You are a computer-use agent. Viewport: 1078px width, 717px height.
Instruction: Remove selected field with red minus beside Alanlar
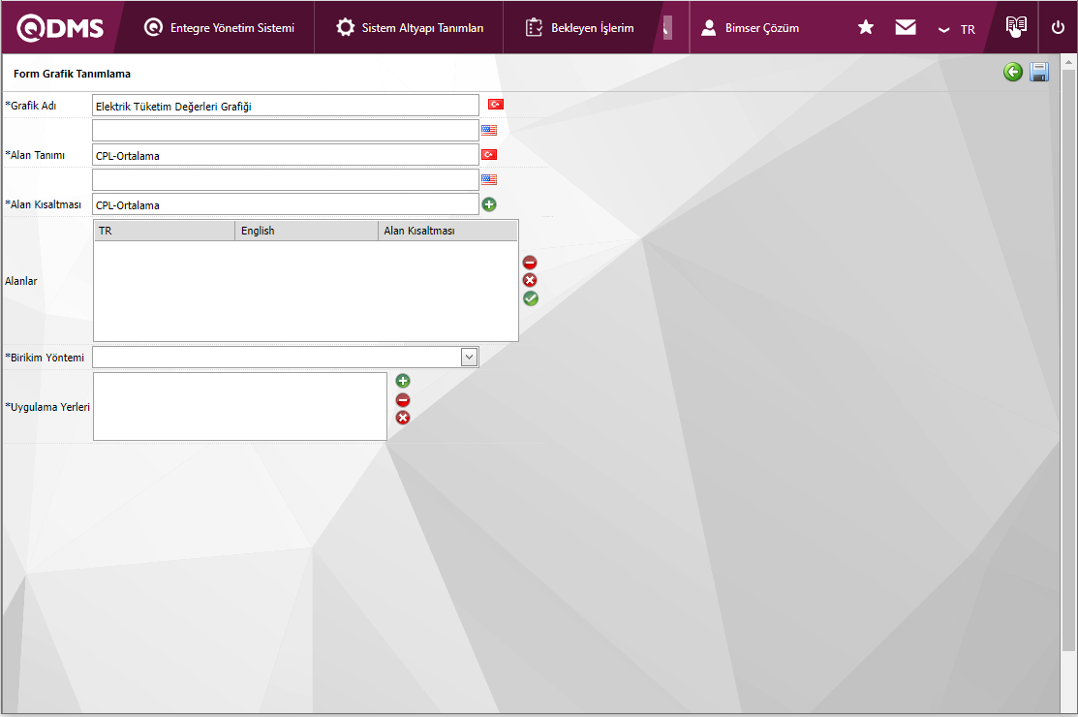530,263
